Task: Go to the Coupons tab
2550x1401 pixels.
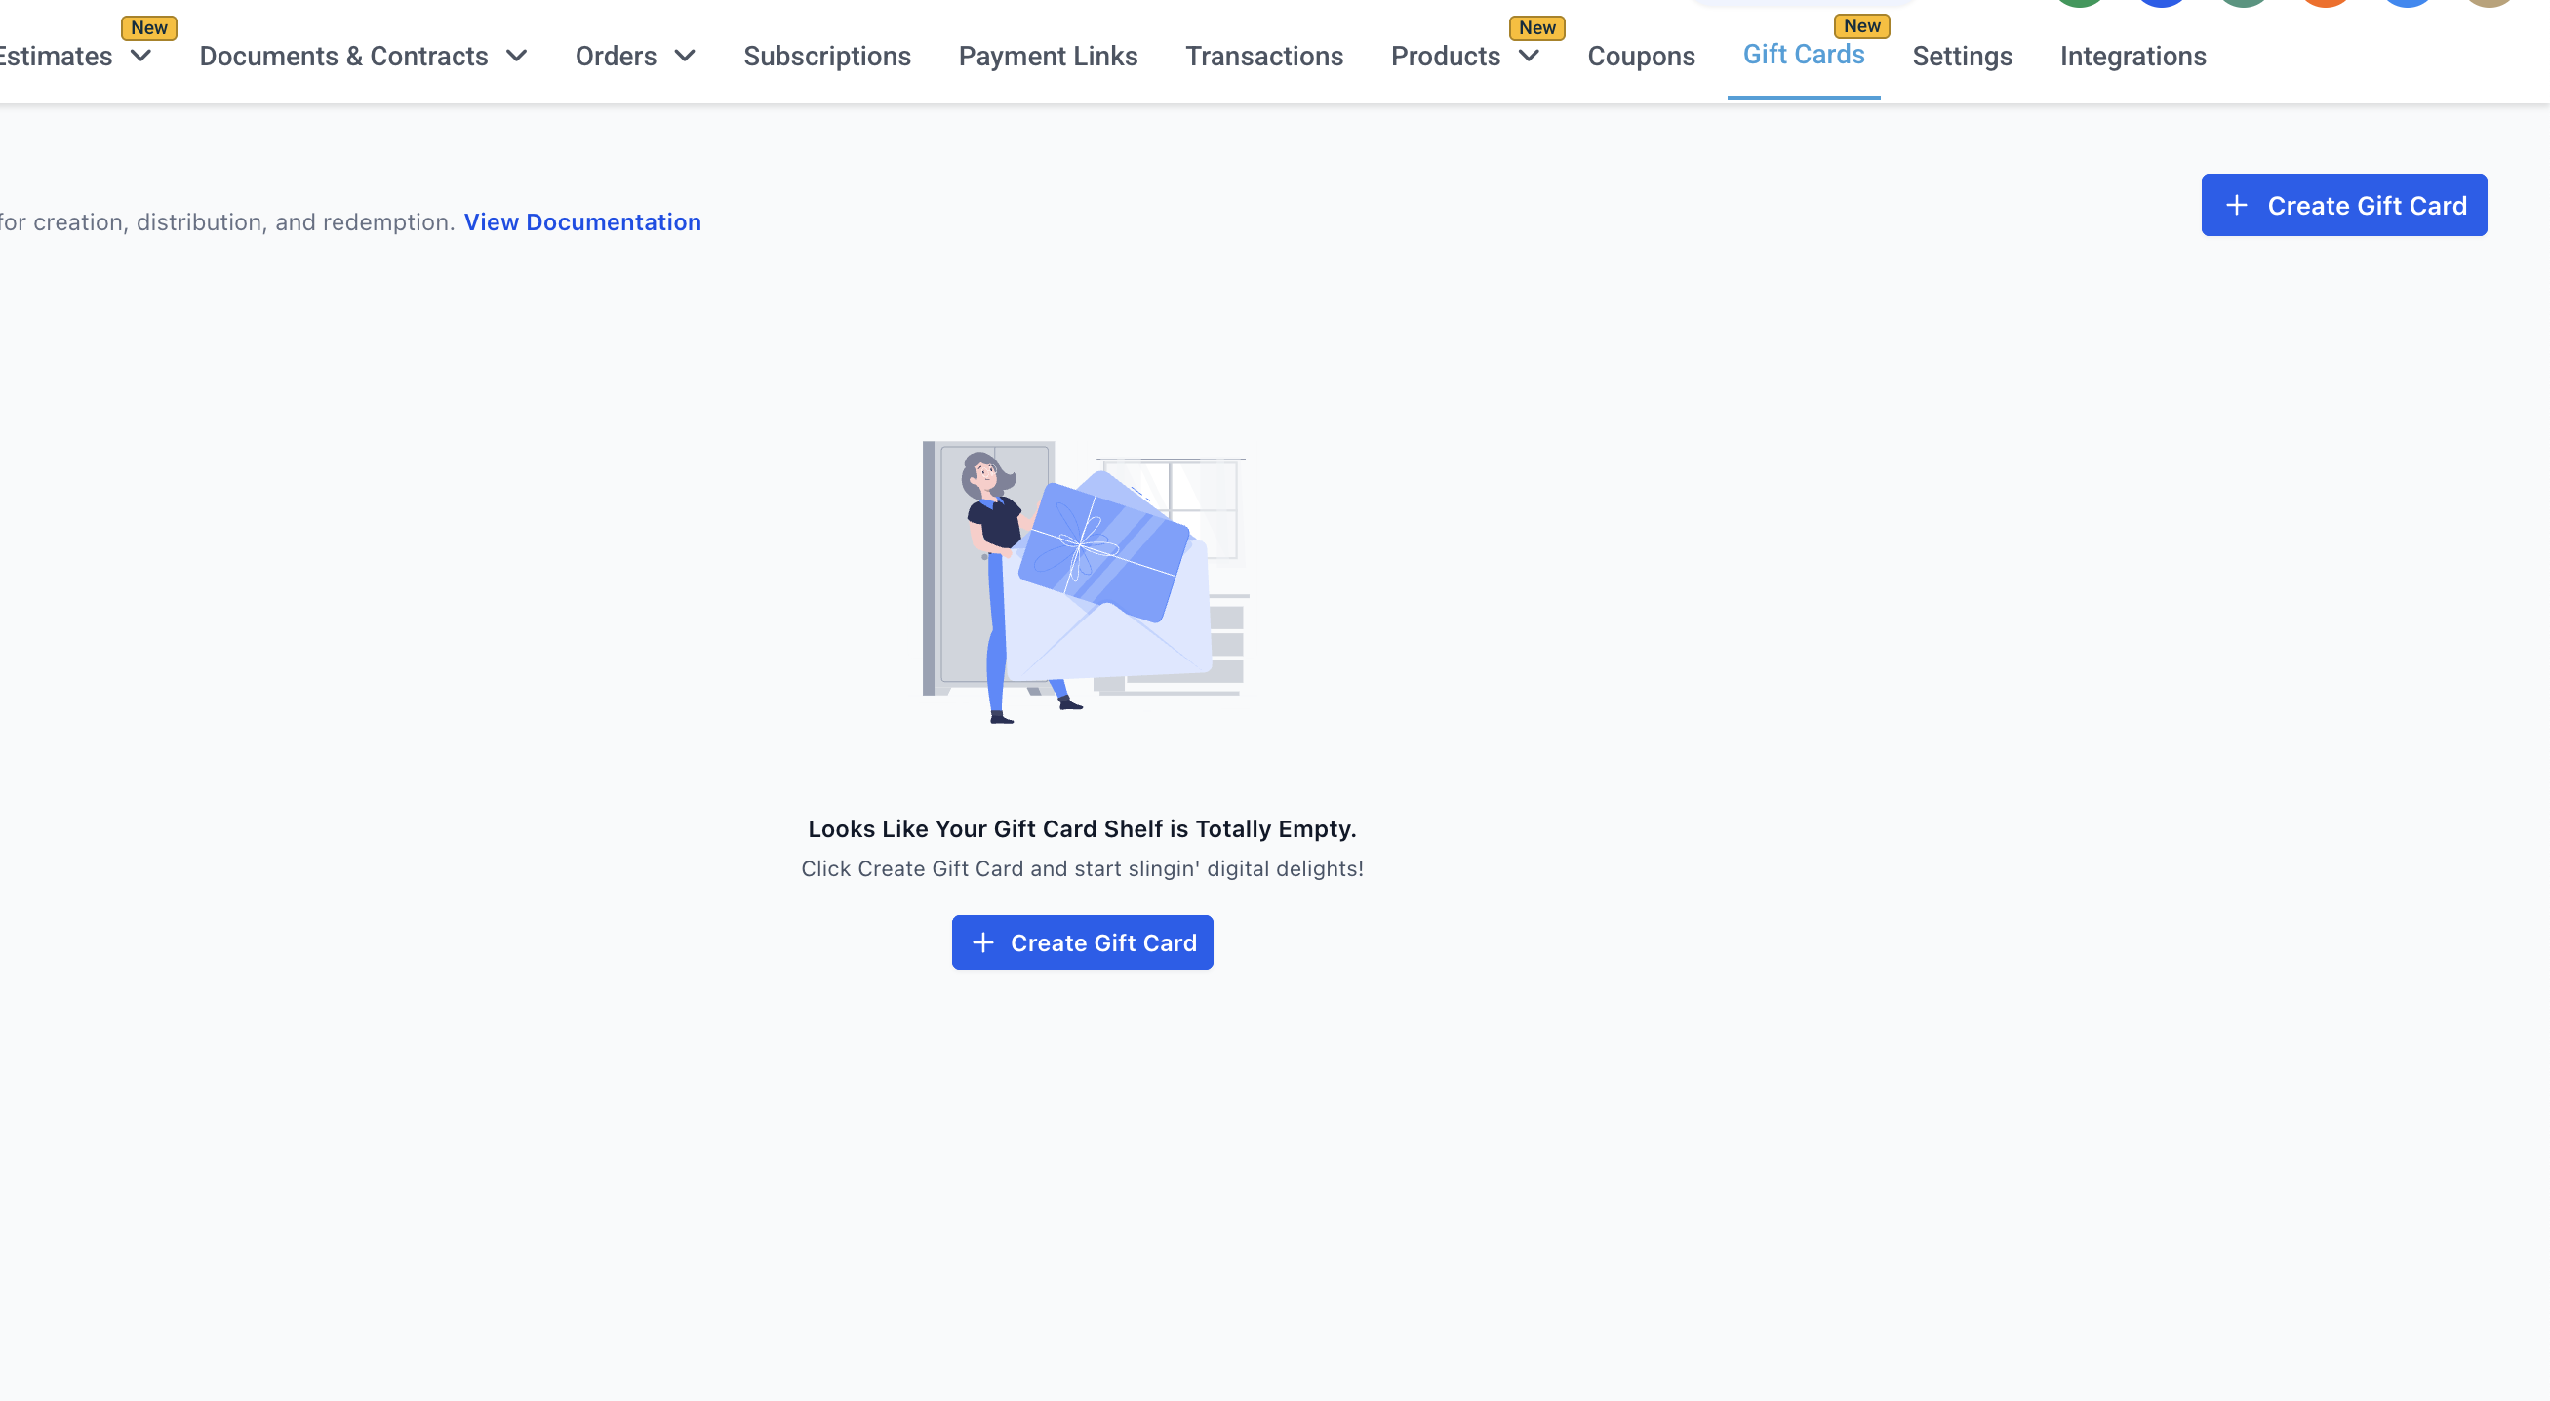Action: click(x=1641, y=57)
